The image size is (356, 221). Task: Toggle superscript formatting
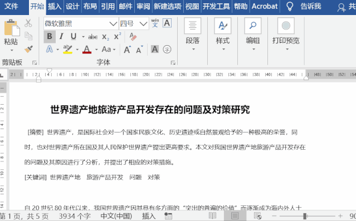click(118, 36)
